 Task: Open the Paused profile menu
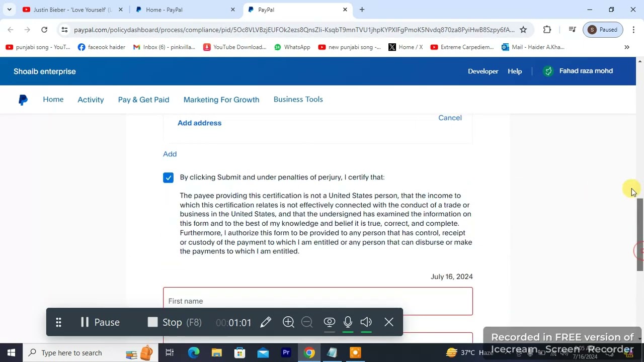tap(603, 30)
